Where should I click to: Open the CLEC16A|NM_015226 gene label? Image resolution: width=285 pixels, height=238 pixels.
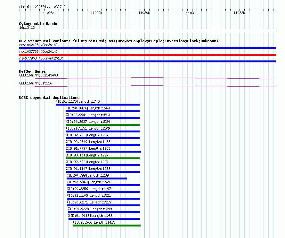click(36, 83)
